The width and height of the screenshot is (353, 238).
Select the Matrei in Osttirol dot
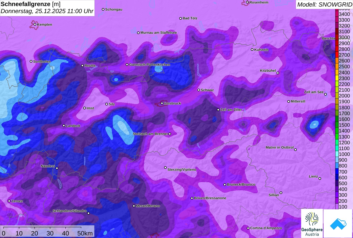coord(296,150)
